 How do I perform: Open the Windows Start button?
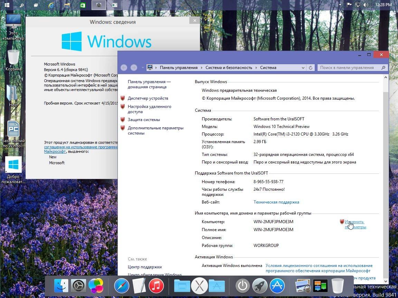pos(7,5)
